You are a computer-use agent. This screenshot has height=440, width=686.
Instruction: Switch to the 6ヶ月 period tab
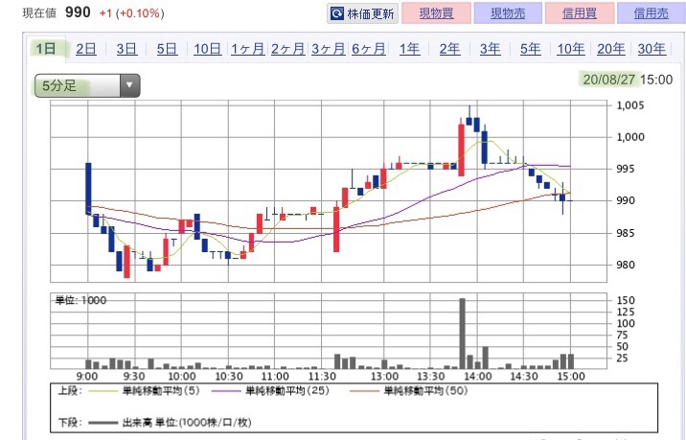tap(369, 49)
